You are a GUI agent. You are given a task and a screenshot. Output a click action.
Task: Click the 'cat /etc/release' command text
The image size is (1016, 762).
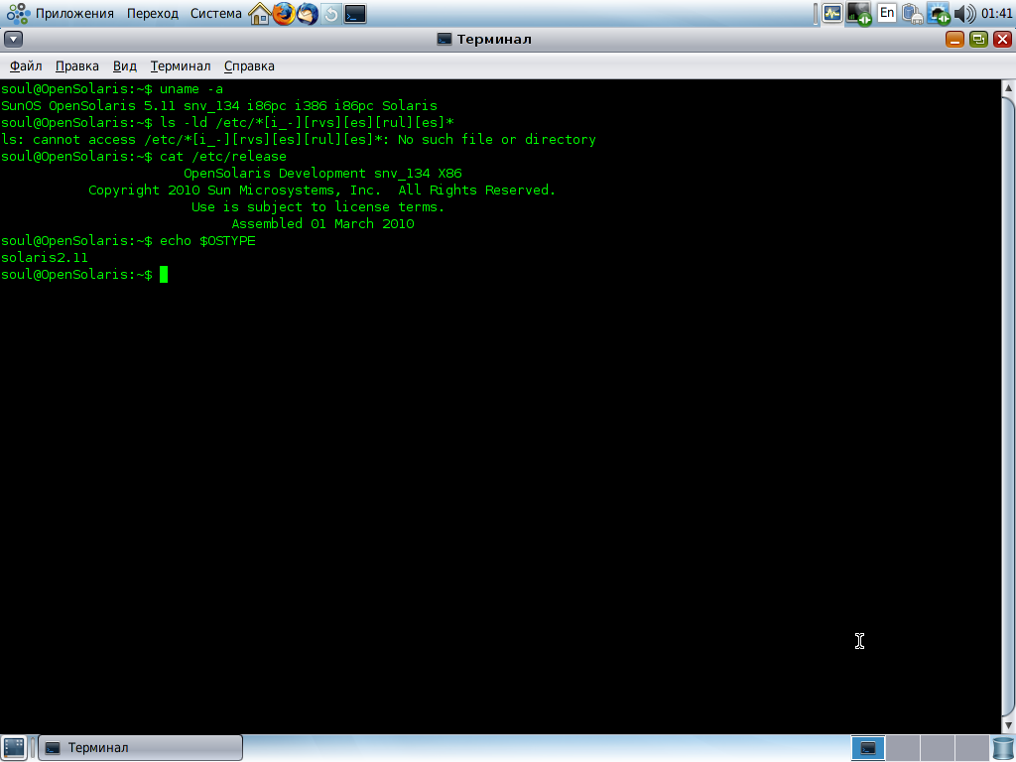point(223,156)
